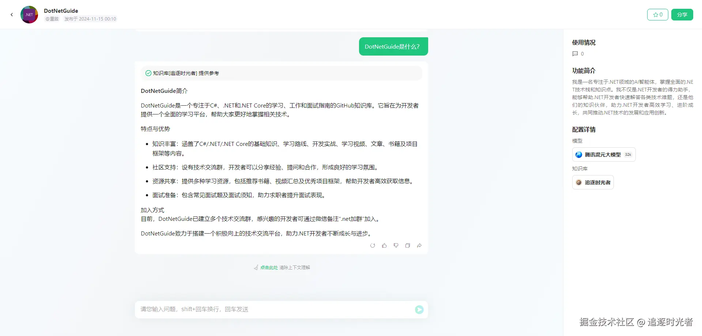Open the DotNetGuide avatar logo
Viewport: 702px width, 336px height.
[x=29, y=15]
